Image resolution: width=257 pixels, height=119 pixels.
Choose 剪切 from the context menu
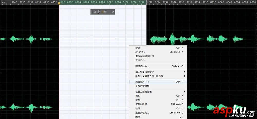(158, 96)
